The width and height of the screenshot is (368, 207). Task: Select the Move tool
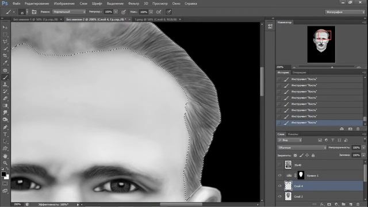coord(5,28)
